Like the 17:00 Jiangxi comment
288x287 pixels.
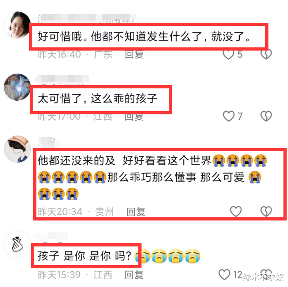coord(229,116)
